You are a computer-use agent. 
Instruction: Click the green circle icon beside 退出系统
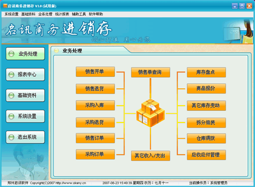[11, 137]
